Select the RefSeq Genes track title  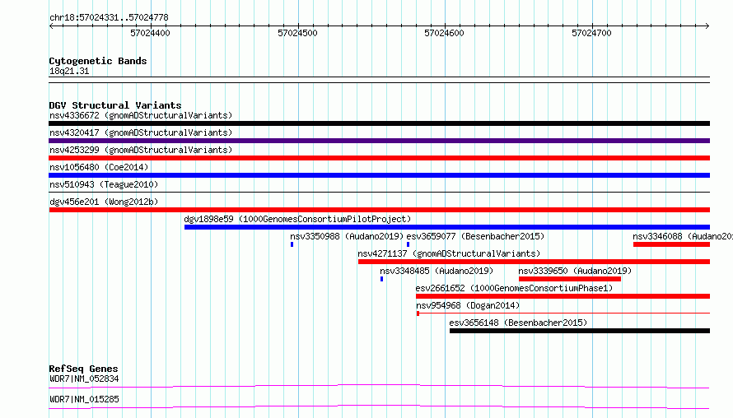84,369
